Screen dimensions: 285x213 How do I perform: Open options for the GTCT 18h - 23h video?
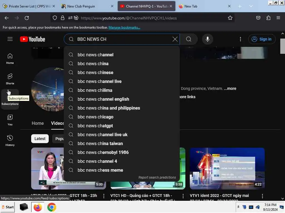pyautogui.click(x=104, y=196)
